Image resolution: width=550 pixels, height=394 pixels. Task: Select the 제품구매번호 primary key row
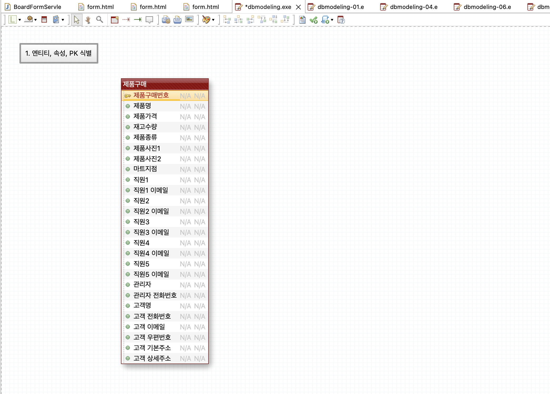[165, 96]
